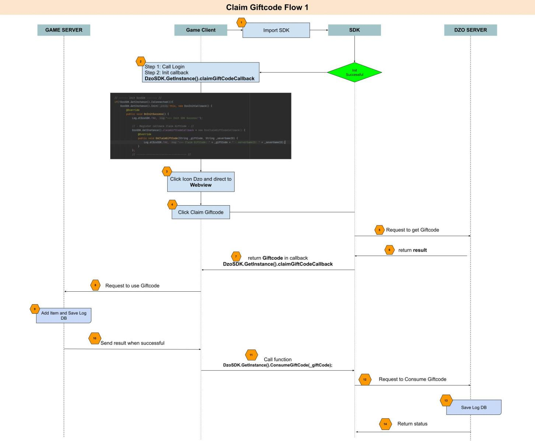The width and height of the screenshot is (535, 441).
Task: Click the orange hexagon numbered 1
Action: pyautogui.click(x=241, y=22)
